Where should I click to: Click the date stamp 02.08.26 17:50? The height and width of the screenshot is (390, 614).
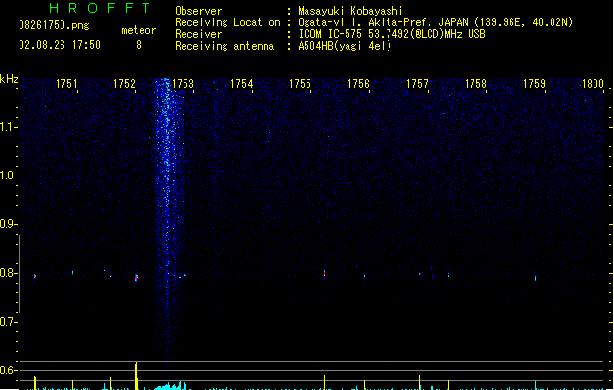60,45
